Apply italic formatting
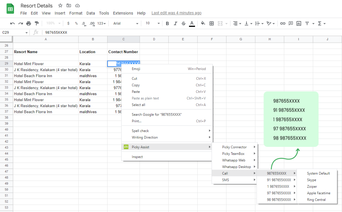 click(x=175, y=23)
